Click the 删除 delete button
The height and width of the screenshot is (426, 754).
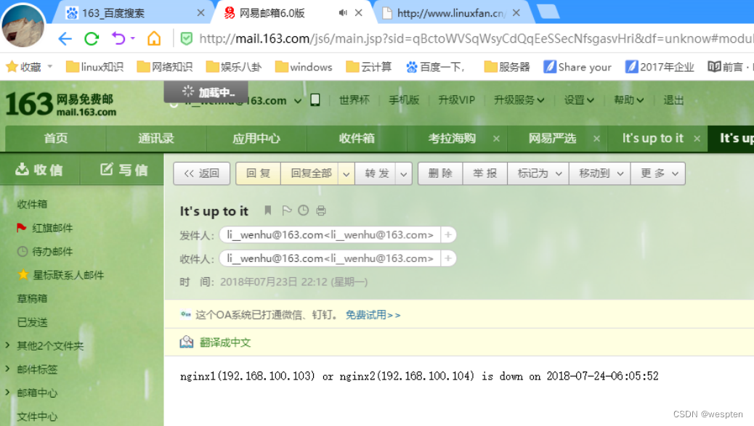coord(440,173)
